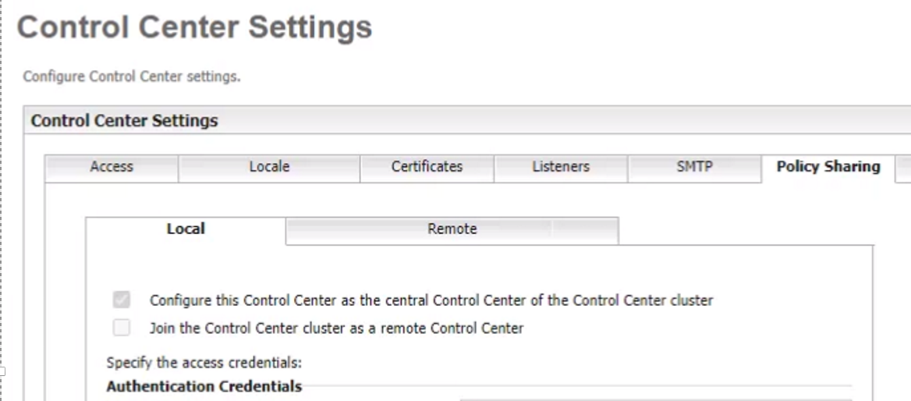
Task: Switch to the Remote sub-tab
Action: (452, 229)
